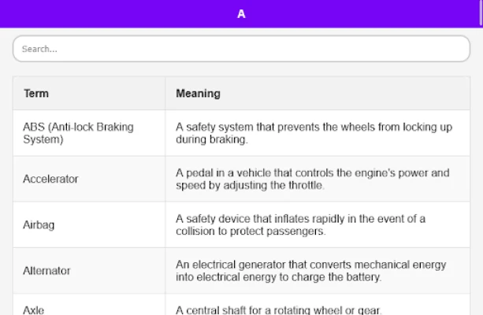This screenshot has width=483, height=315.
Task: Click the word 'Anti-lock' in ABS term
Action: 71,127
